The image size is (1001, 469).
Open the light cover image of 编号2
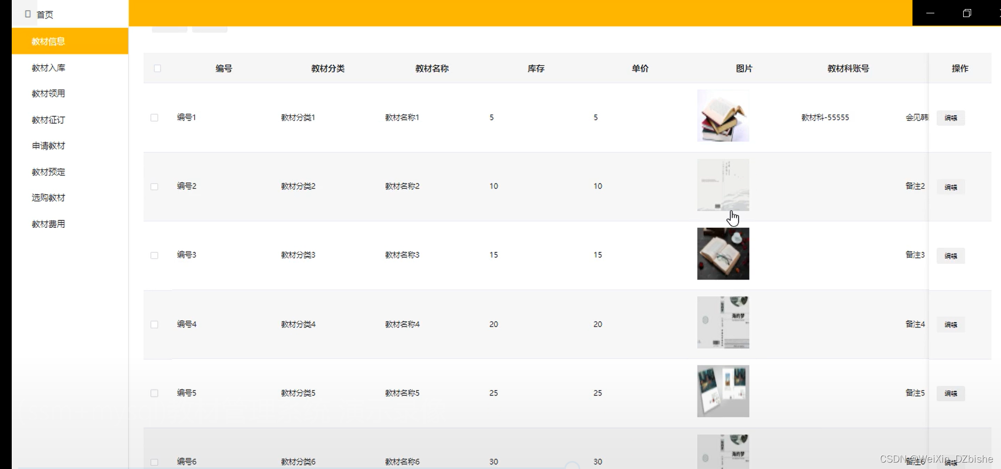tap(723, 185)
